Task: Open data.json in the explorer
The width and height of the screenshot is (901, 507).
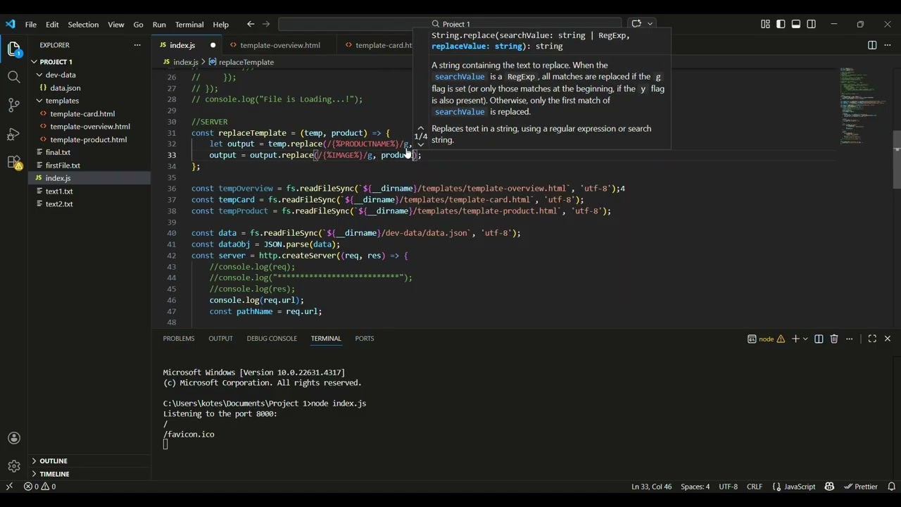Action: (65, 88)
